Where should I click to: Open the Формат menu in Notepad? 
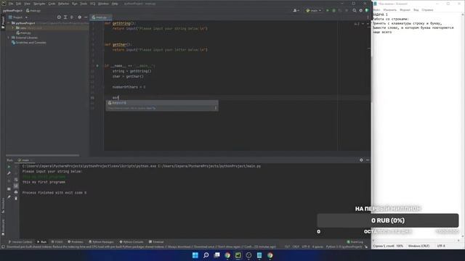click(405, 9)
